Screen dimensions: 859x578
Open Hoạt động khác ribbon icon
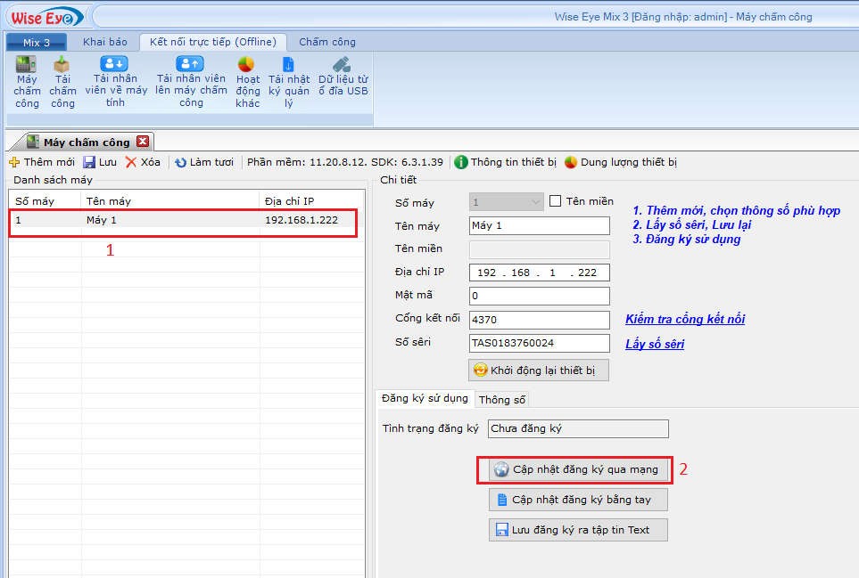coord(247,81)
